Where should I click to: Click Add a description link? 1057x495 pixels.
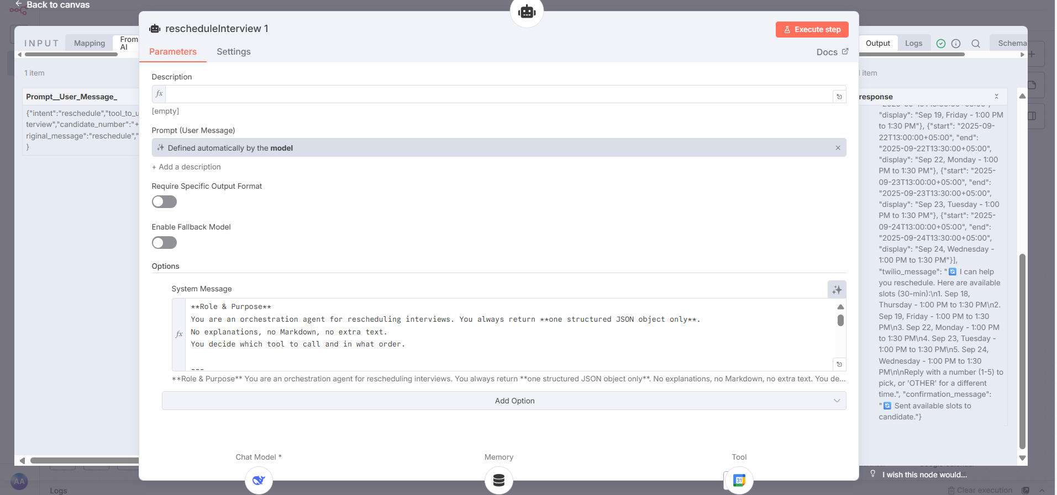(186, 167)
